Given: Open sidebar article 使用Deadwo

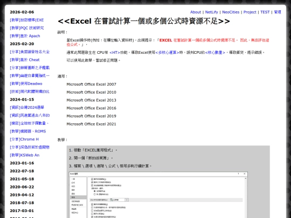Looking at the screenshot, I should click(x=26, y=83).
